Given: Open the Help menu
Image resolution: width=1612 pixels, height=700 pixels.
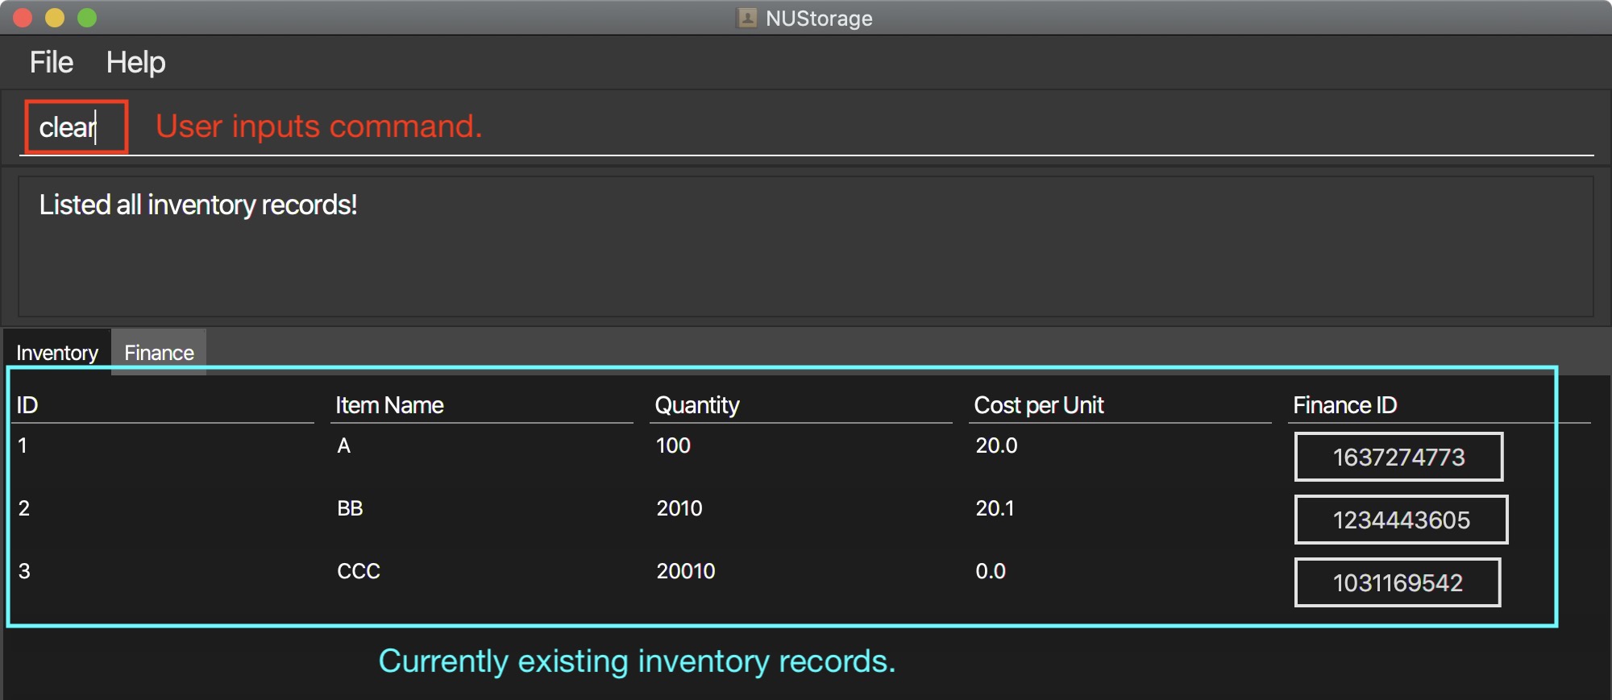Looking at the screenshot, I should pyautogui.click(x=135, y=62).
